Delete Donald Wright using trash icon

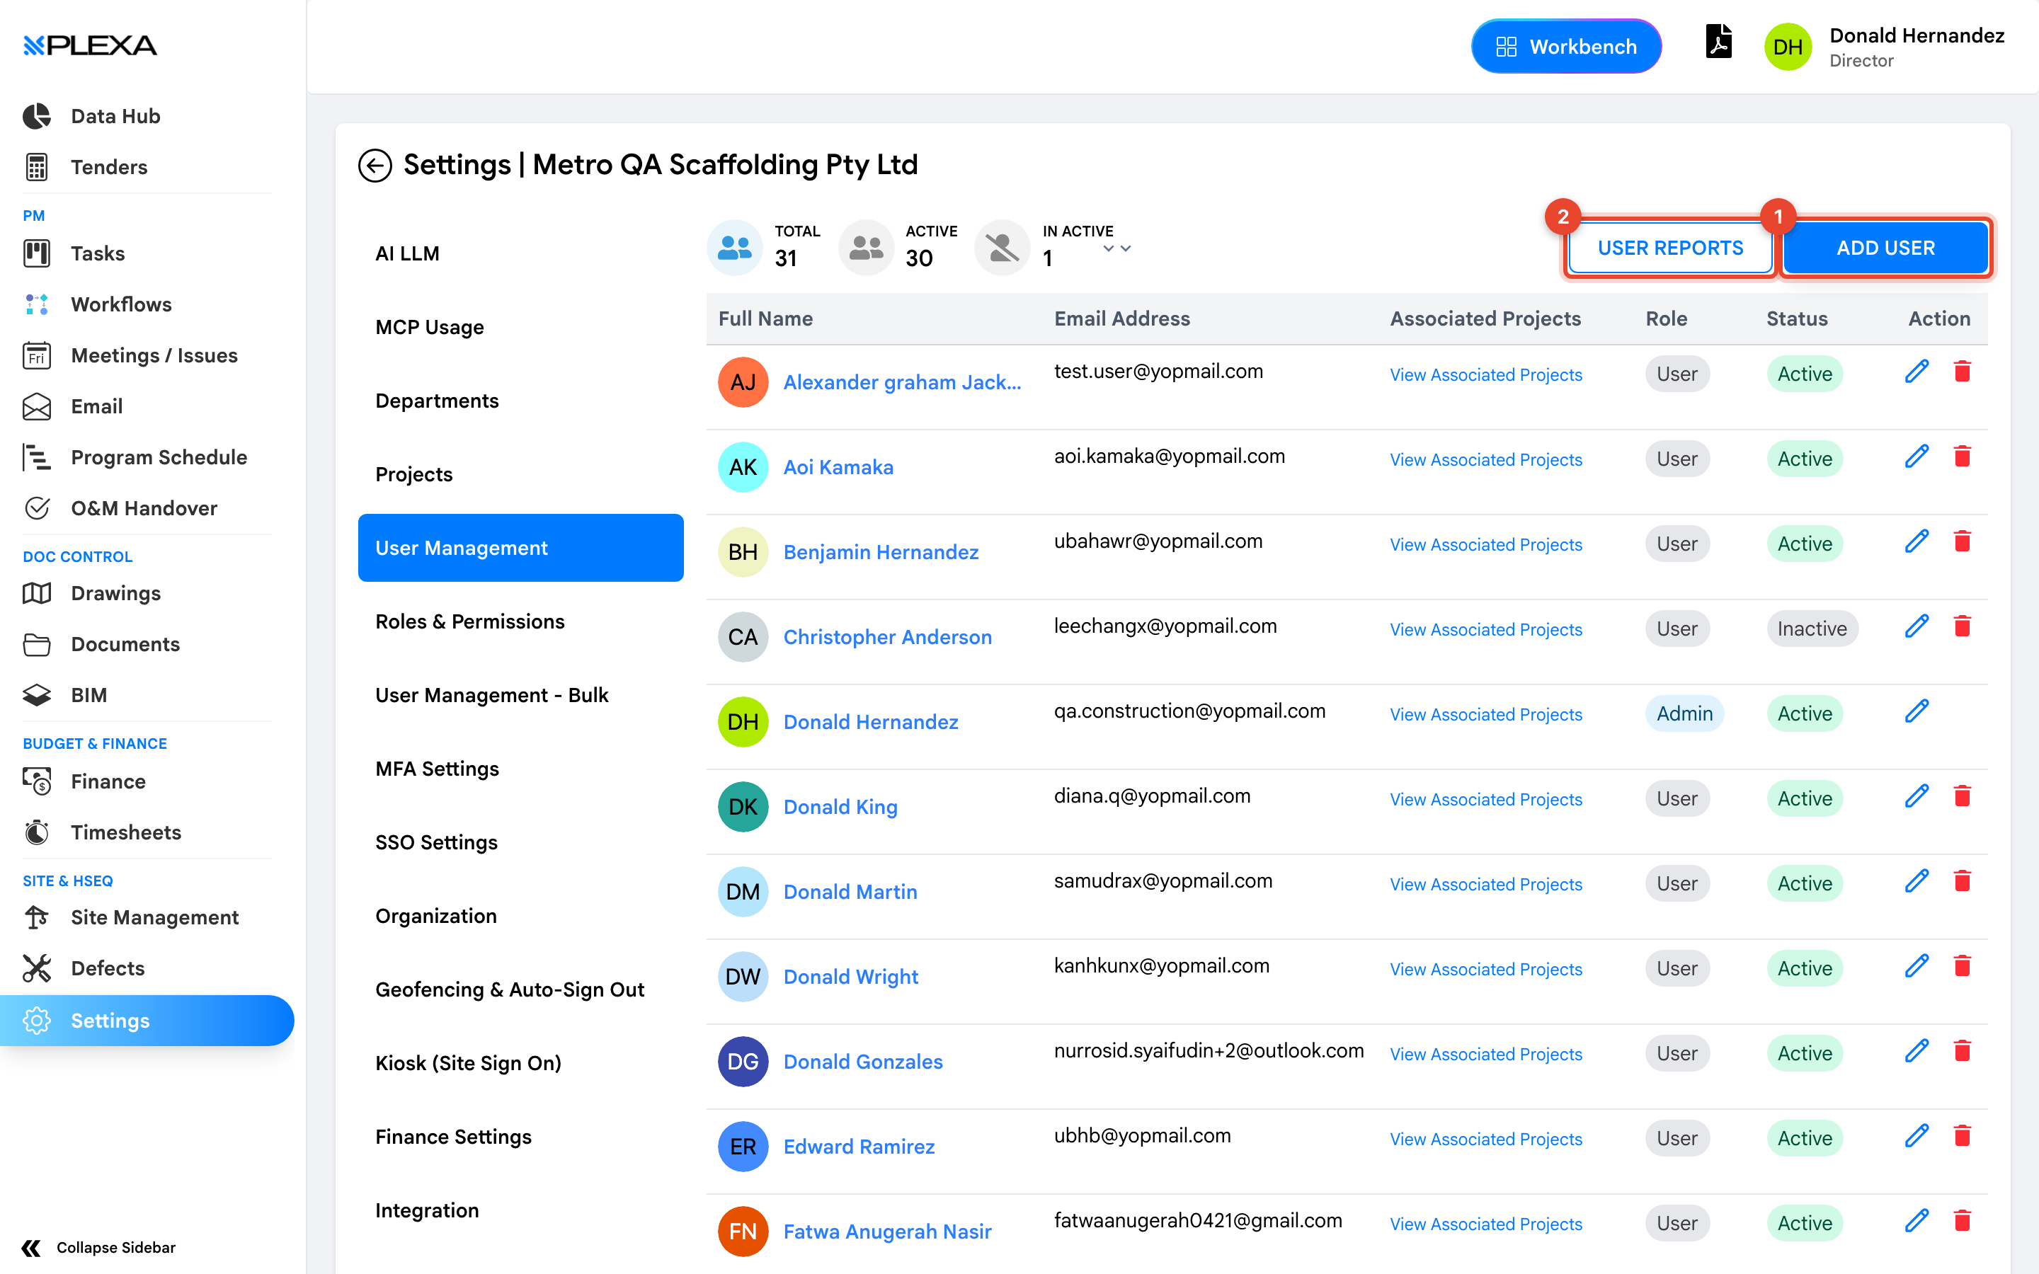pyautogui.click(x=1963, y=965)
